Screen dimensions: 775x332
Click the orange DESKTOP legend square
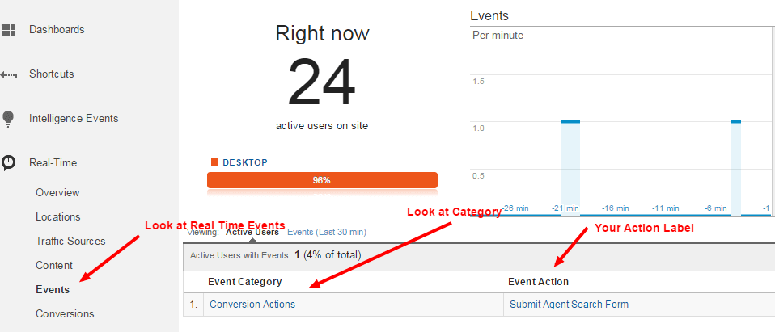tap(214, 162)
